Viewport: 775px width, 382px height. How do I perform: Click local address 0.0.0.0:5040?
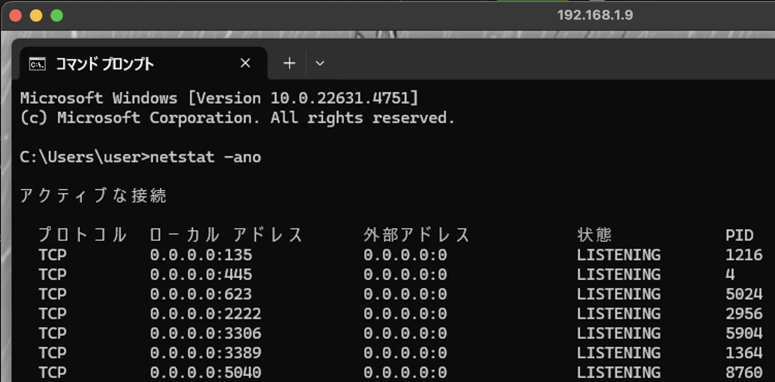pyautogui.click(x=206, y=373)
